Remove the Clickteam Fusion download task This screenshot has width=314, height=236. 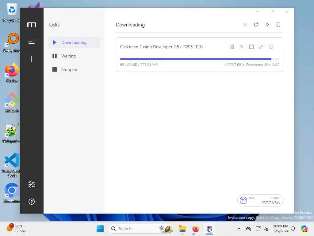click(242, 47)
